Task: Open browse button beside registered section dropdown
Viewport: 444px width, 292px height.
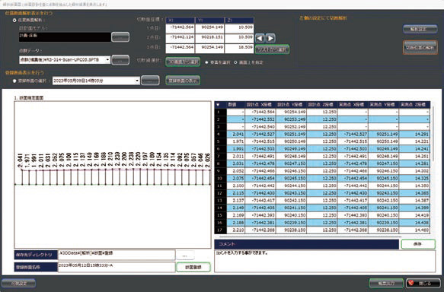Action: point(150,81)
